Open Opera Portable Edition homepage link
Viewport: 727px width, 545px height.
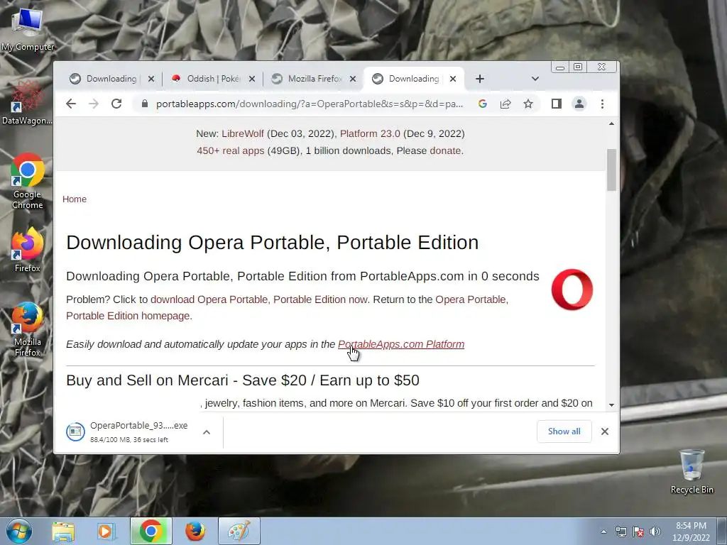[x=287, y=307]
